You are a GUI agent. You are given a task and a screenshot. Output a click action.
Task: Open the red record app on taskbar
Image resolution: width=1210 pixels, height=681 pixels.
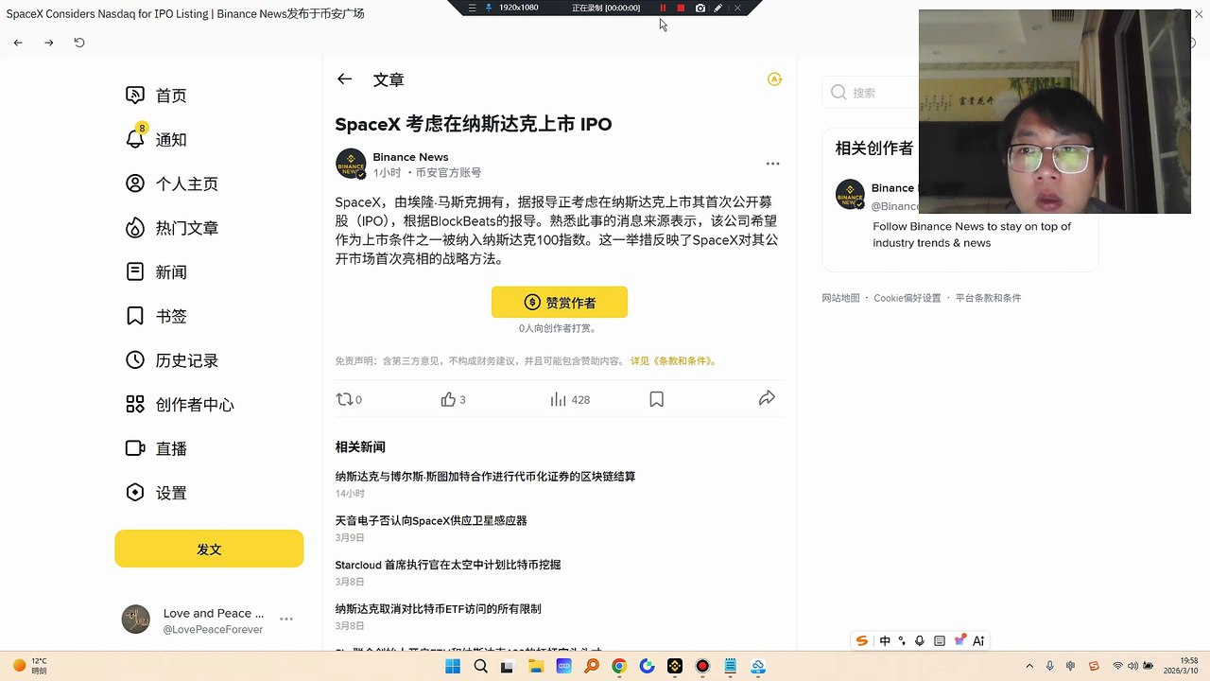click(x=702, y=666)
